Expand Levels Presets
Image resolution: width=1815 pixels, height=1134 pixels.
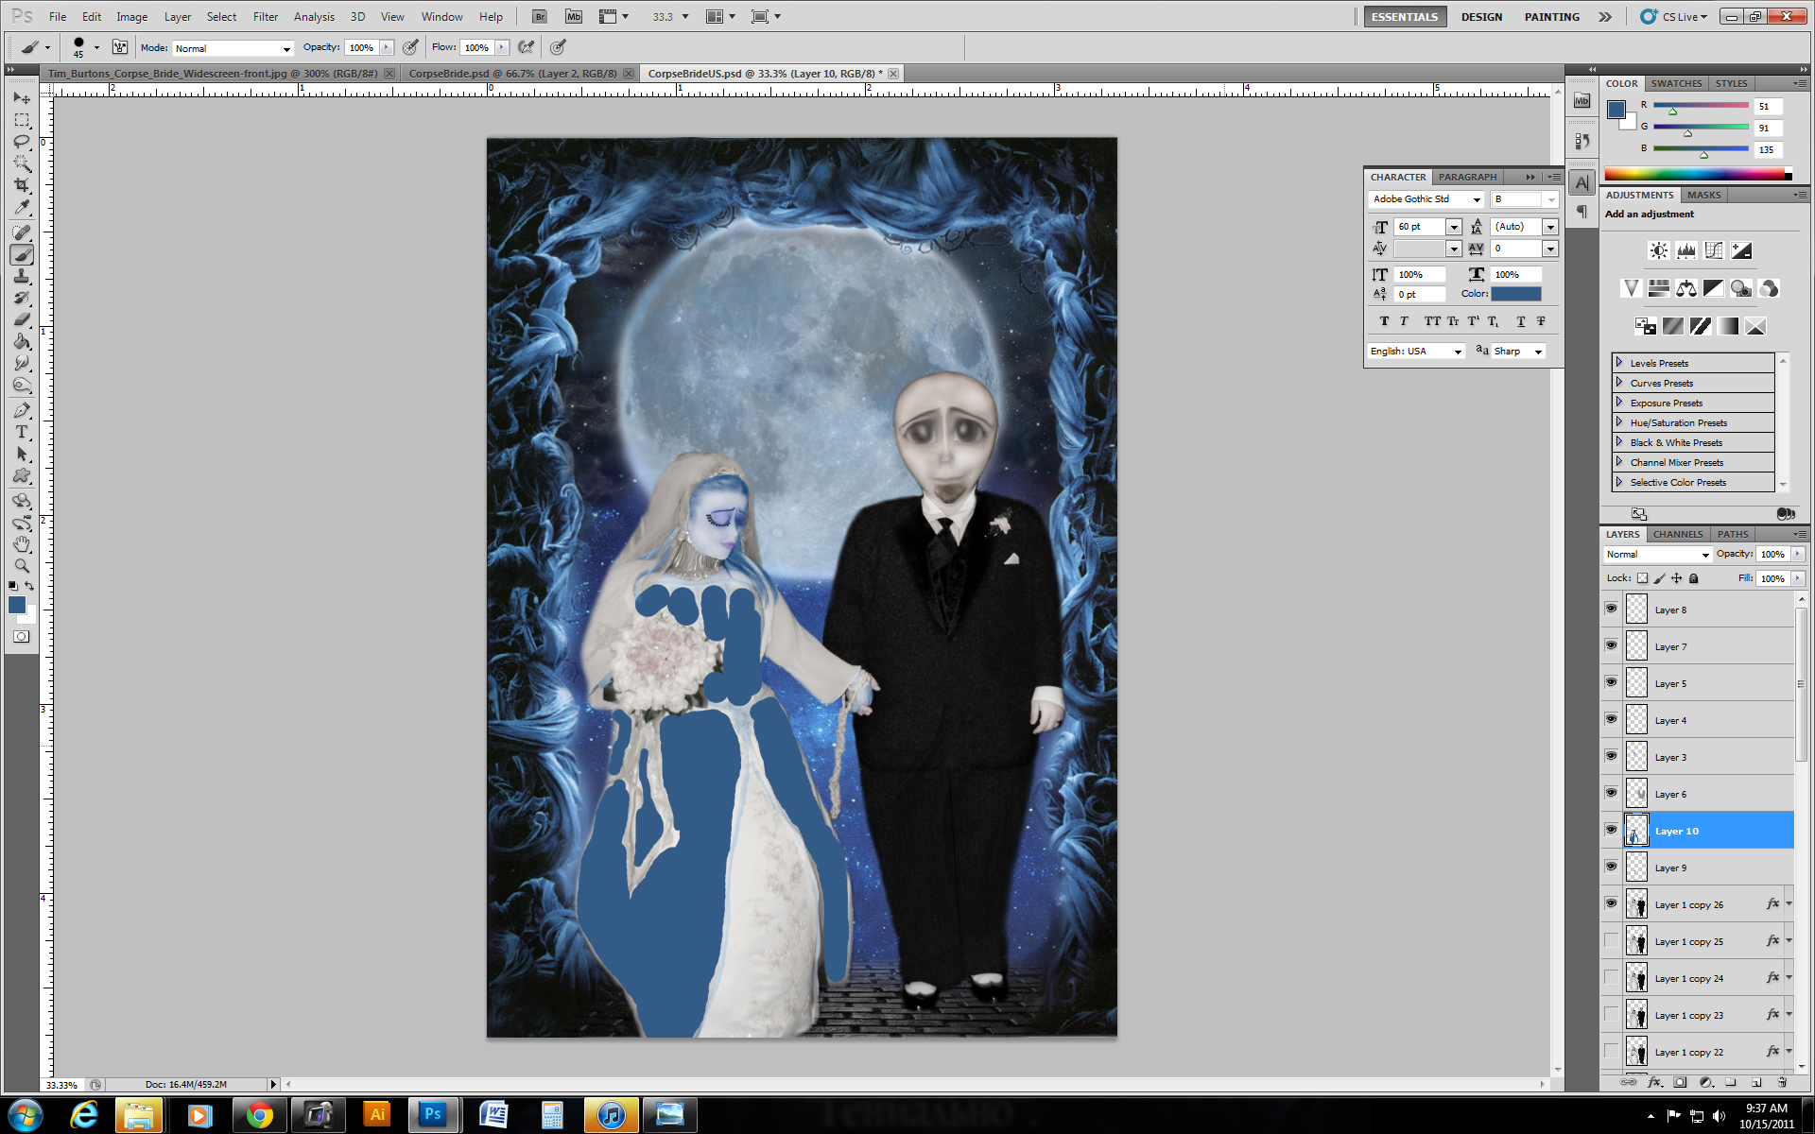click(1619, 363)
